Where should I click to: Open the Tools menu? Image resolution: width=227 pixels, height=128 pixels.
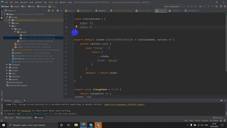(51, 2)
